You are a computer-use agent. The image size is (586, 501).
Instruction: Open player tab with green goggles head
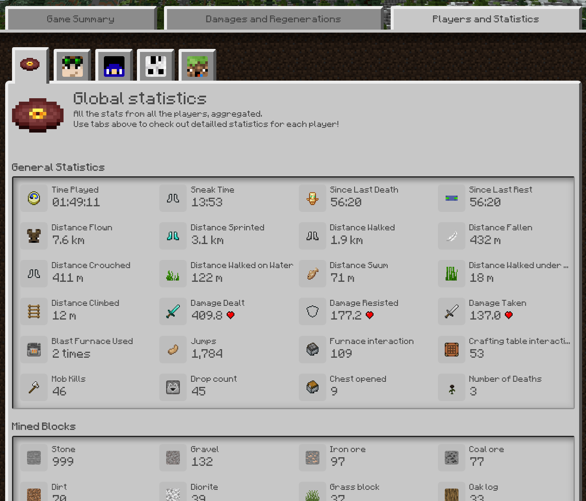73,66
